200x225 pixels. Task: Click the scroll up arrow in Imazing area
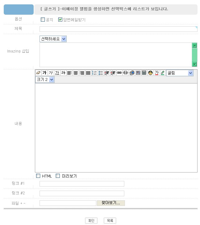194,46
